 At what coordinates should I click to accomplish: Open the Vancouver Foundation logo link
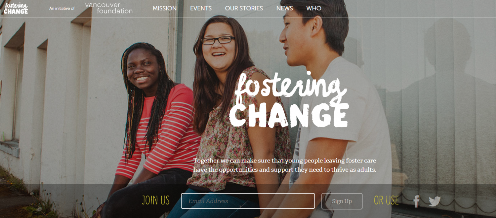pos(109,8)
